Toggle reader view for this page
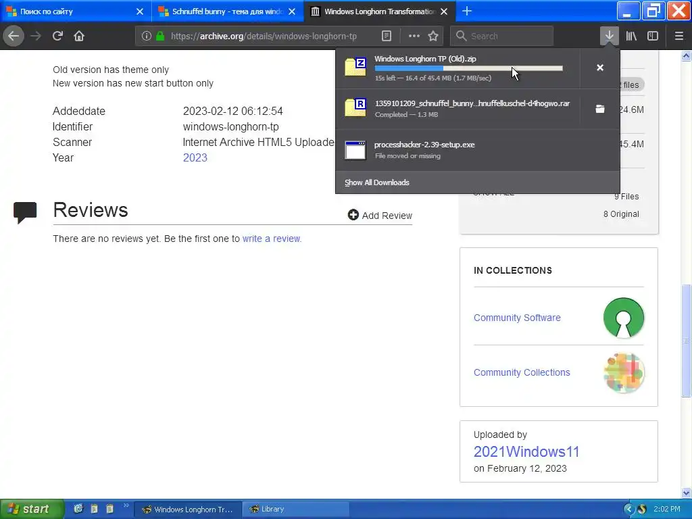This screenshot has height=519, width=692. [386, 36]
